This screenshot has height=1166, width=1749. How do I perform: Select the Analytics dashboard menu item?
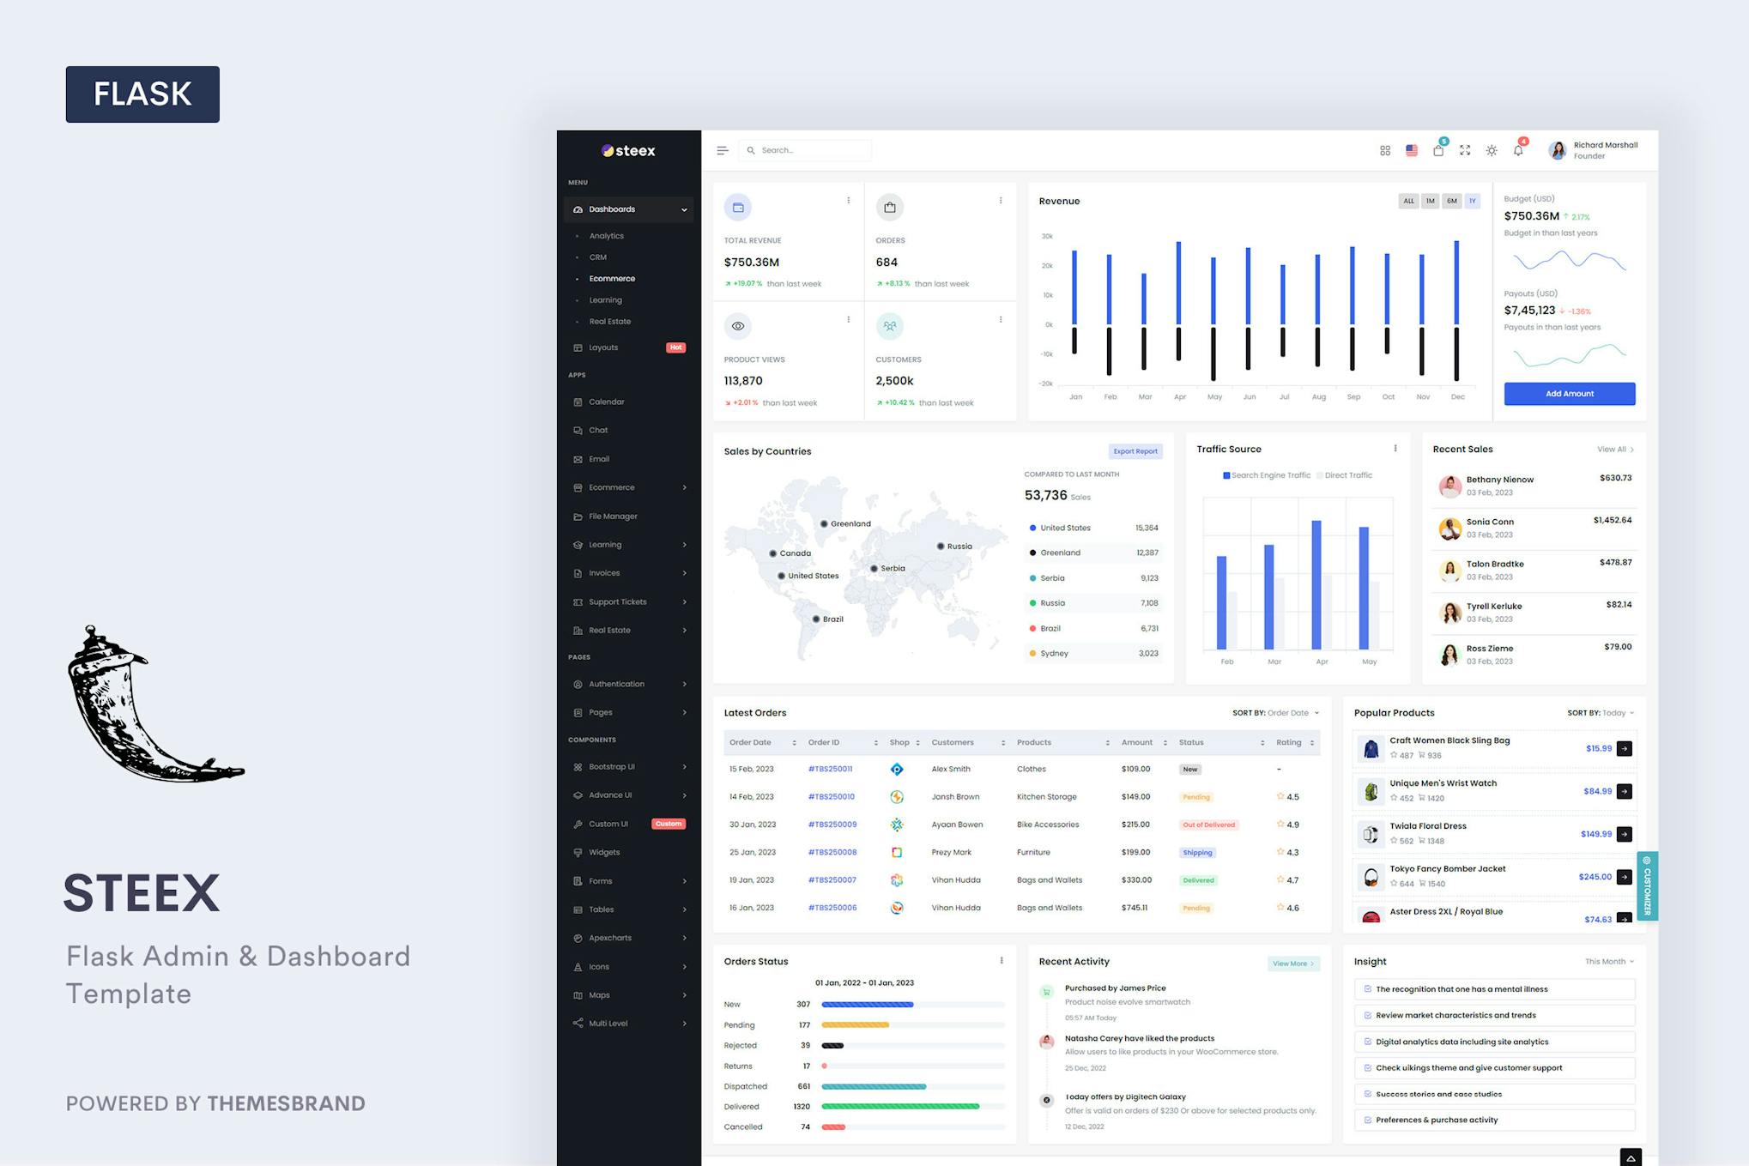point(606,236)
